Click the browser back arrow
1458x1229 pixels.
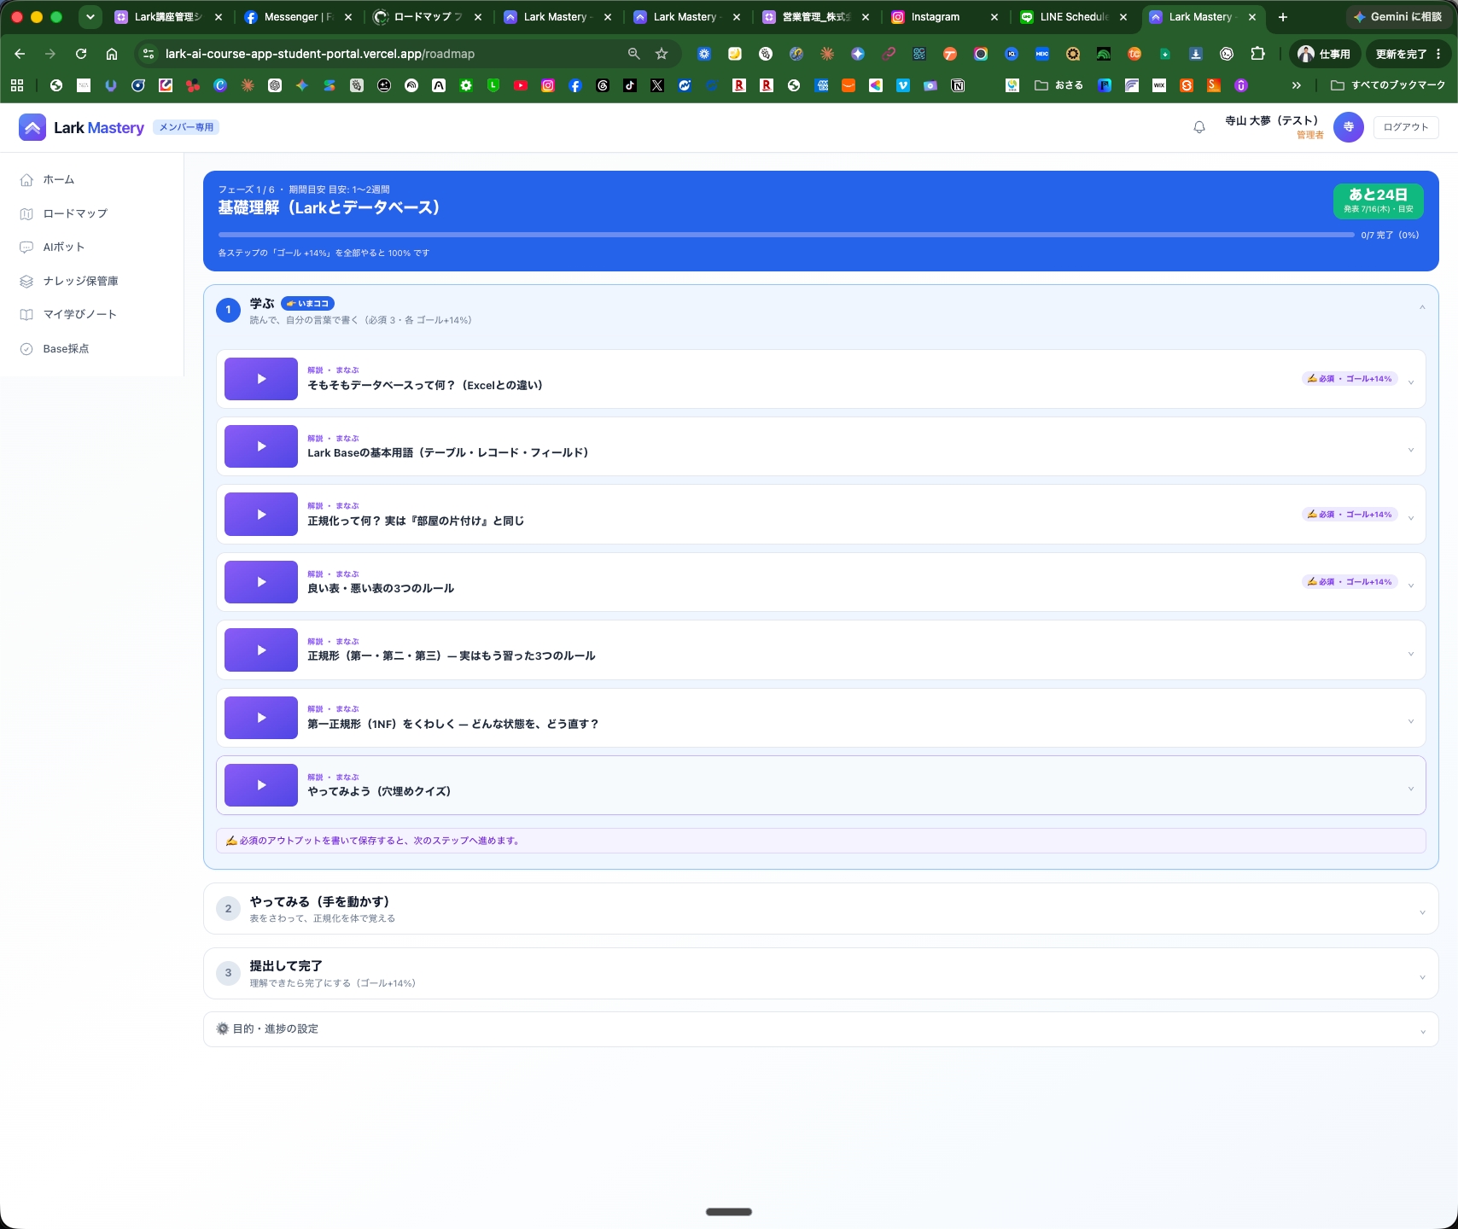point(20,54)
